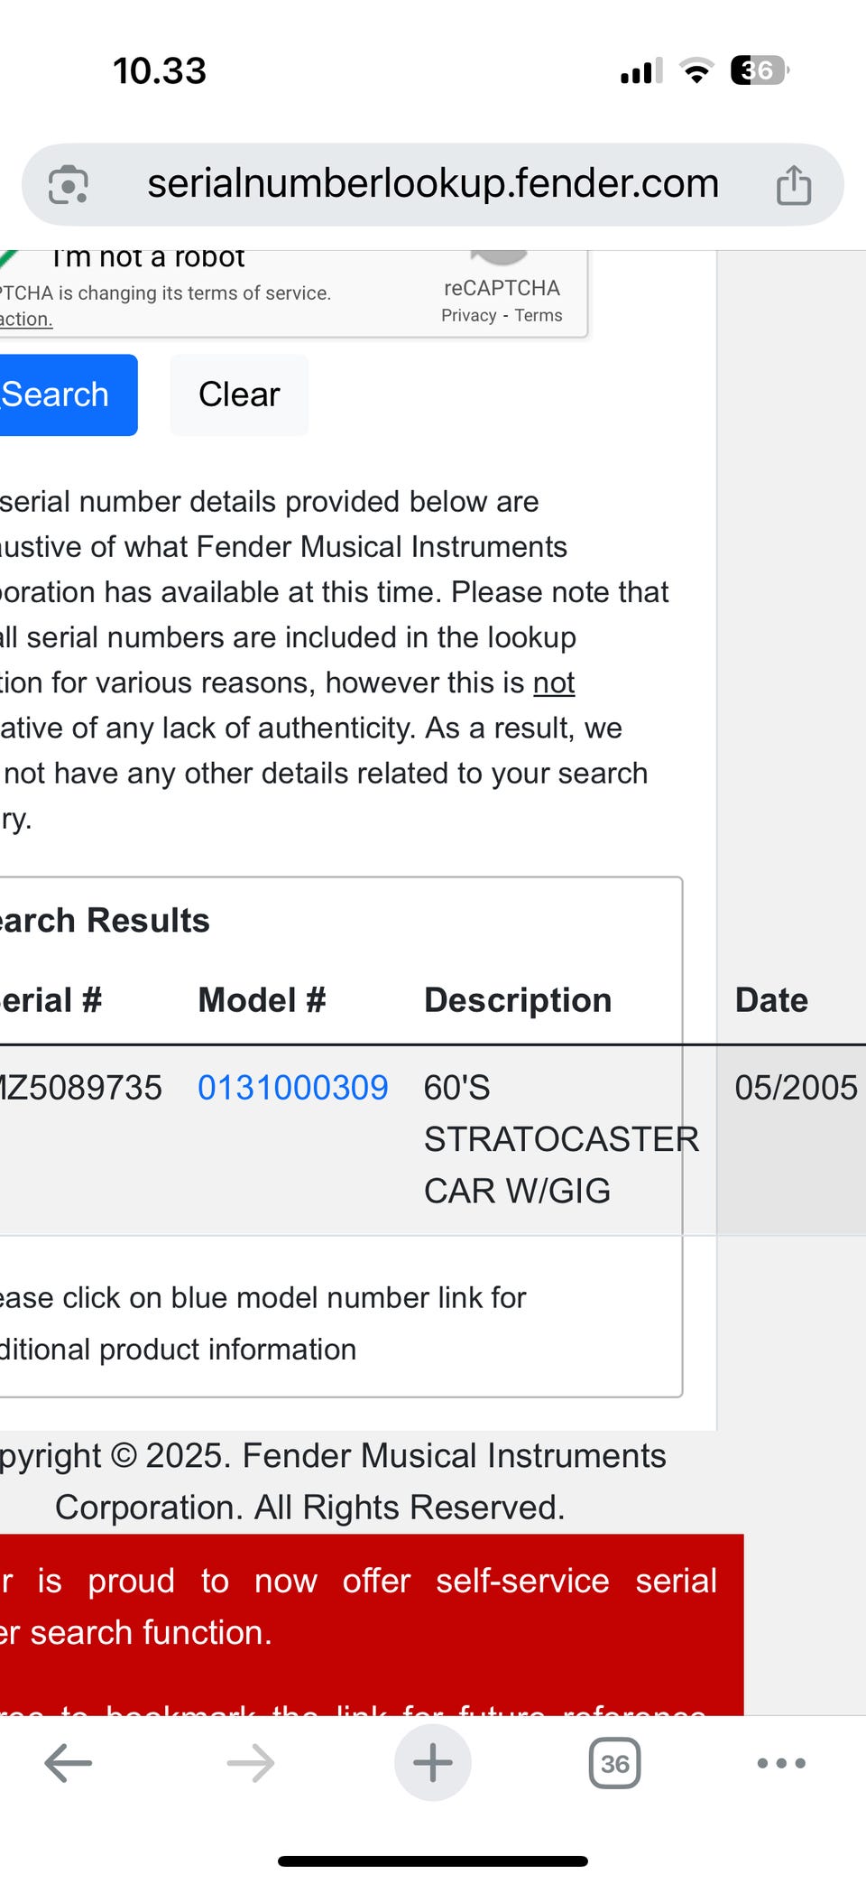Tap the Date column header

pyautogui.click(x=771, y=1000)
